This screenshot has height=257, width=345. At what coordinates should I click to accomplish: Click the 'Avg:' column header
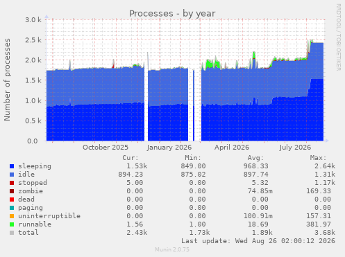(x=255, y=158)
